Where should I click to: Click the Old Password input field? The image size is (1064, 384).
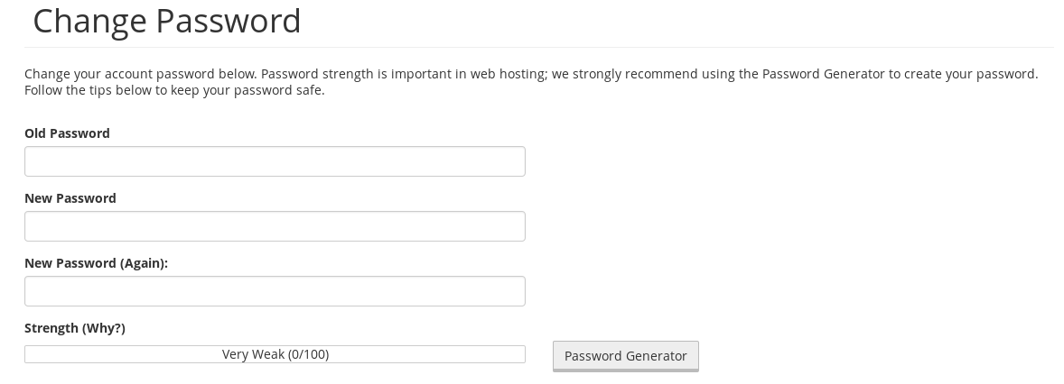point(275,161)
